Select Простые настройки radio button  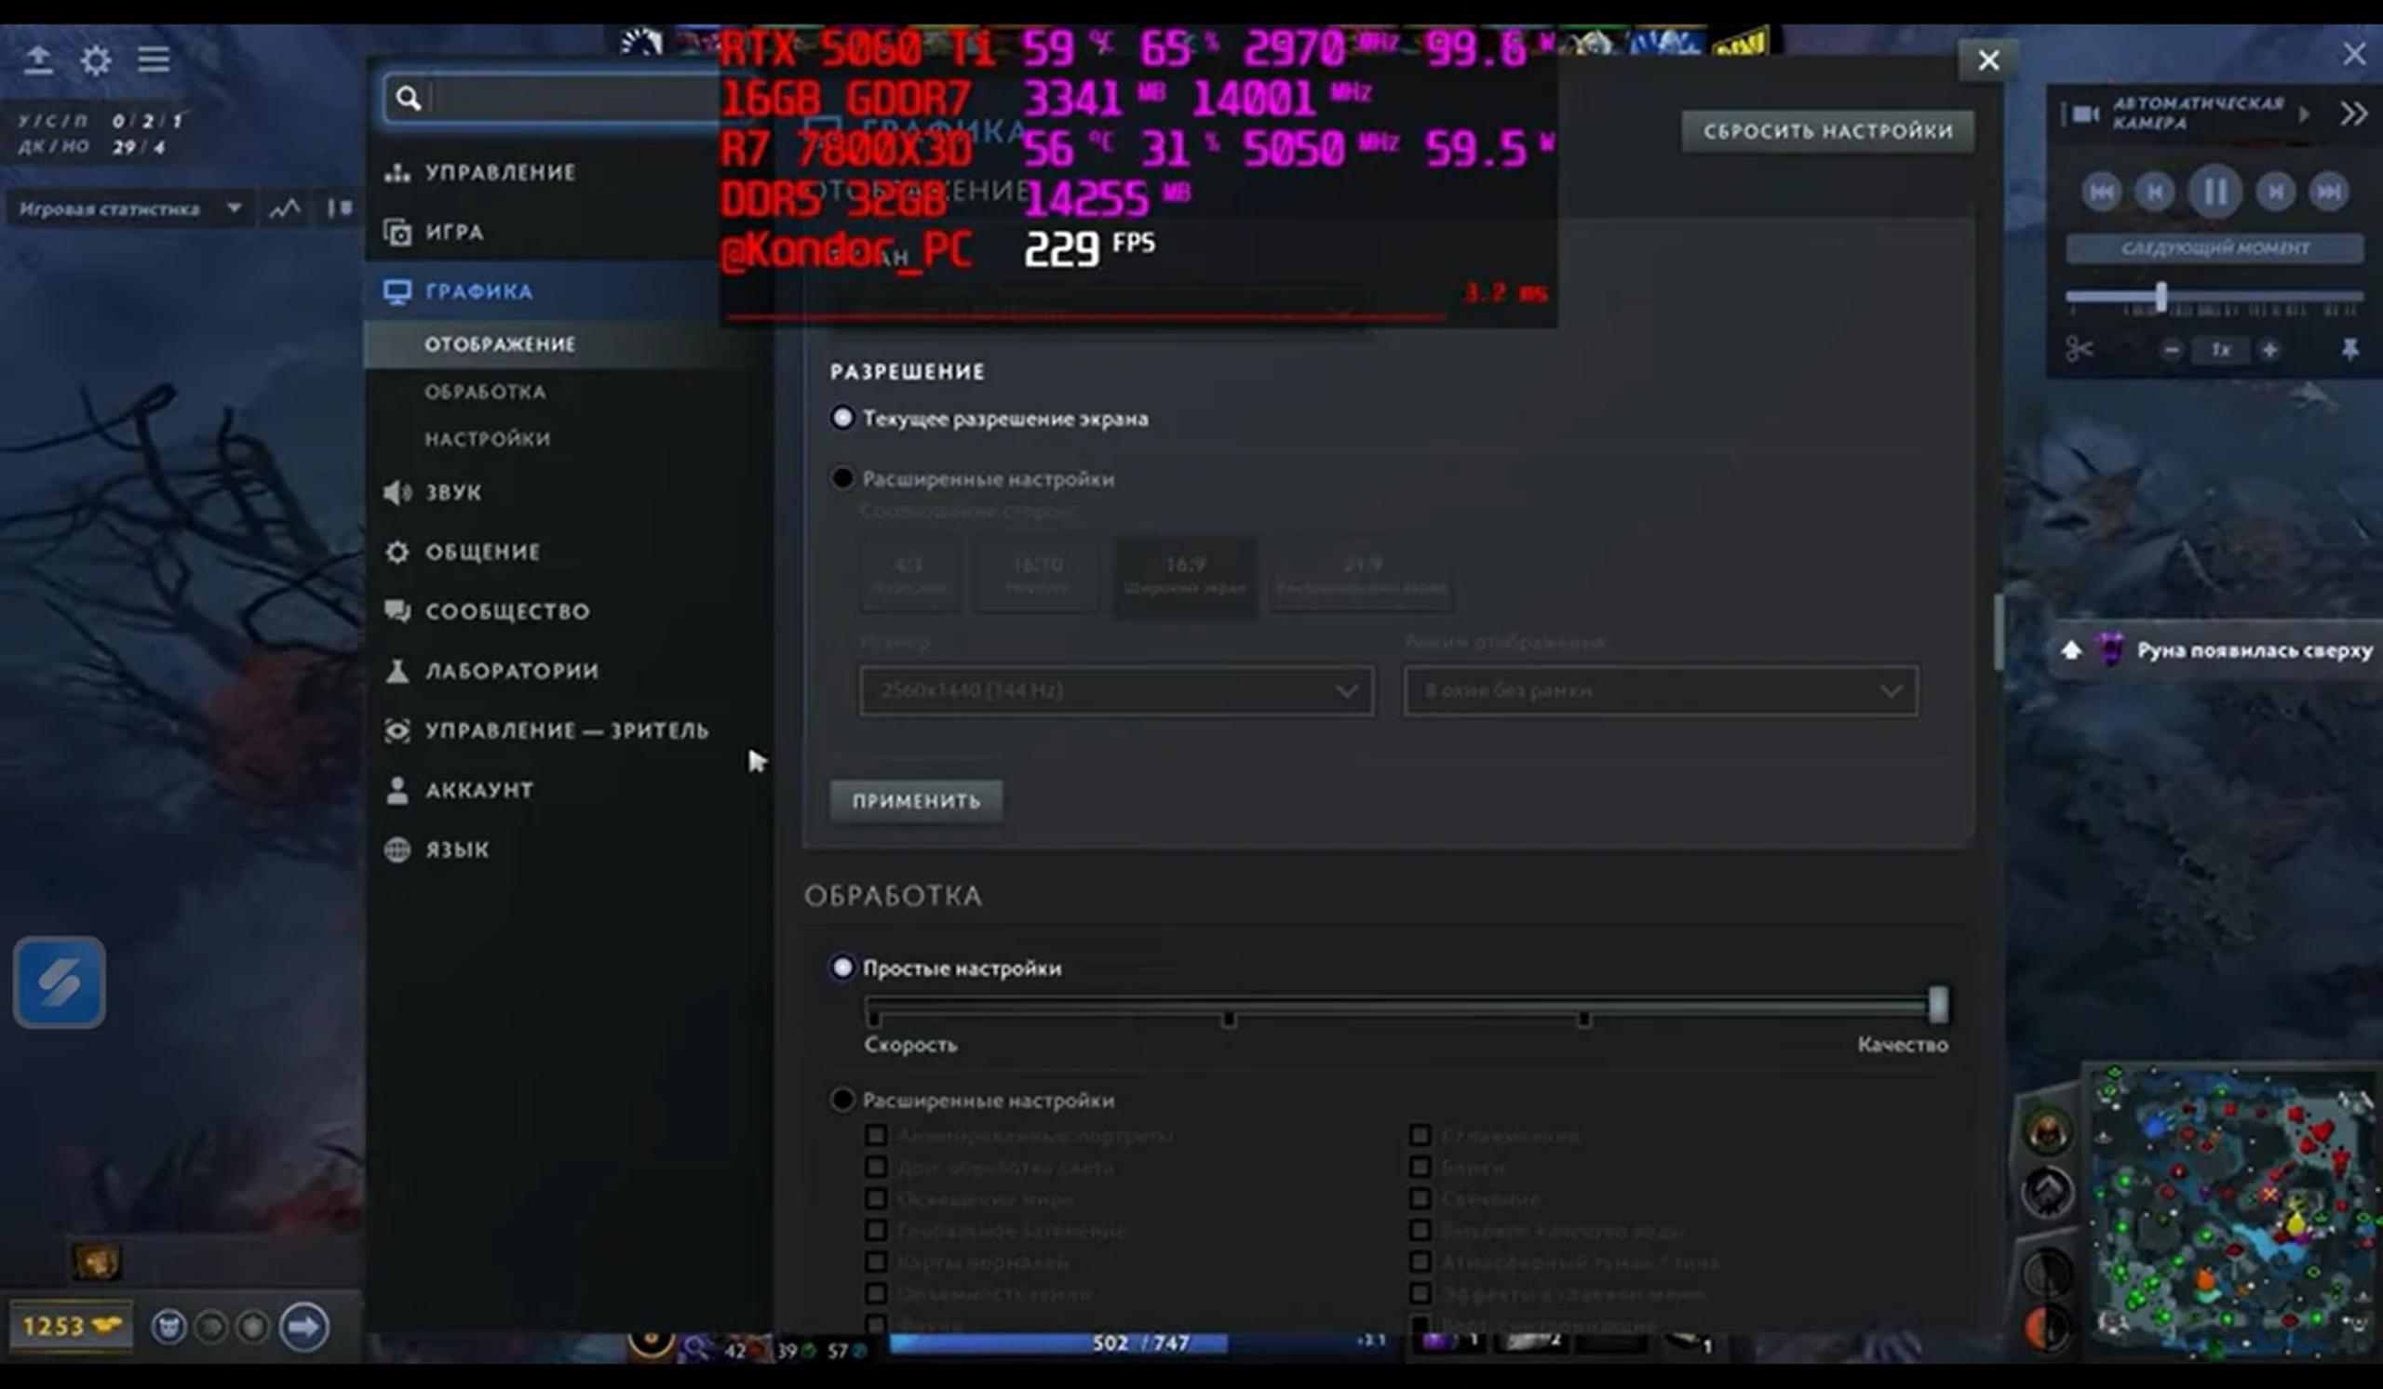coord(841,968)
